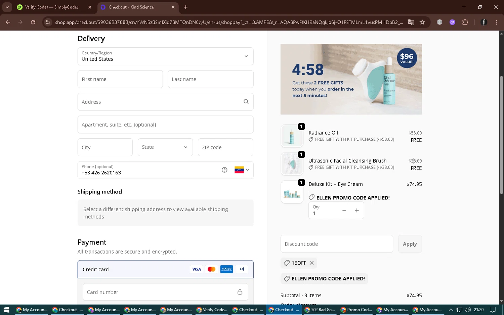The image size is (504, 315).
Task: Close the Verify Codes tab
Action: pos(90,7)
